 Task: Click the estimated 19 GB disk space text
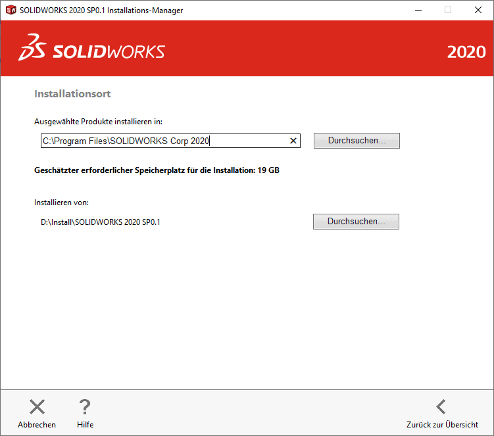[157, 170]
